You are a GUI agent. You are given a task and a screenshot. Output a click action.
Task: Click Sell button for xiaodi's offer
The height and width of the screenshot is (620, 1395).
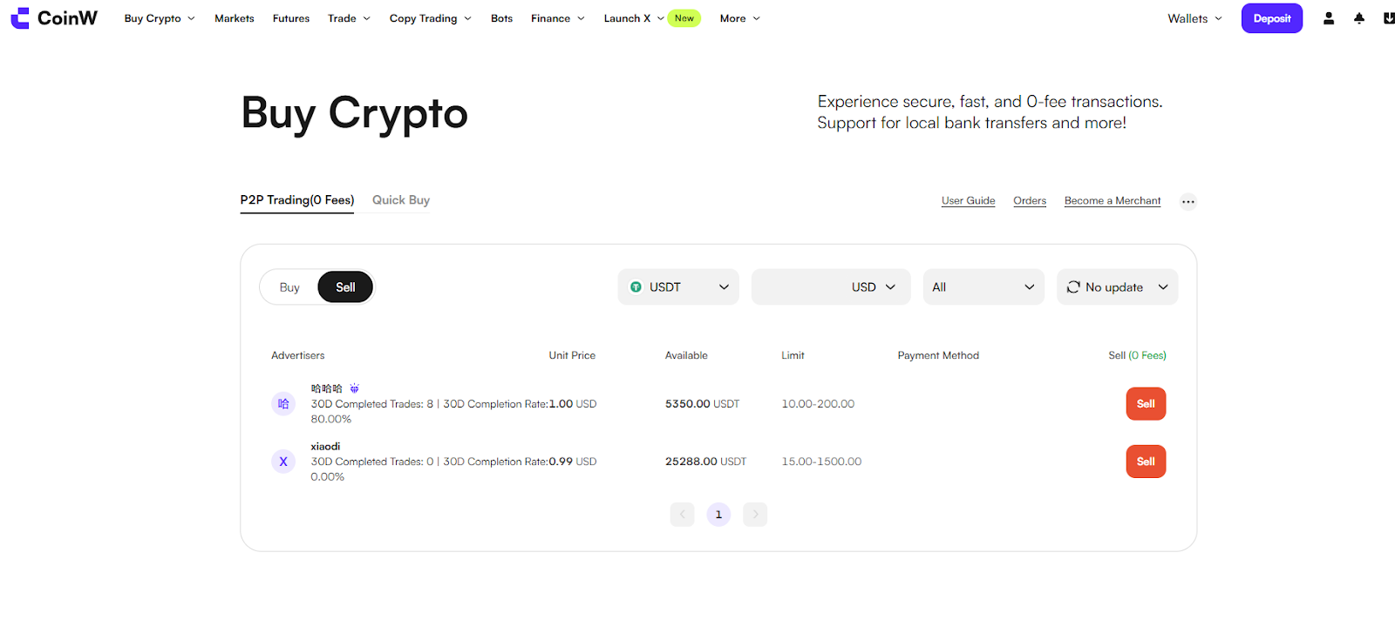(x=1146, y=462)
